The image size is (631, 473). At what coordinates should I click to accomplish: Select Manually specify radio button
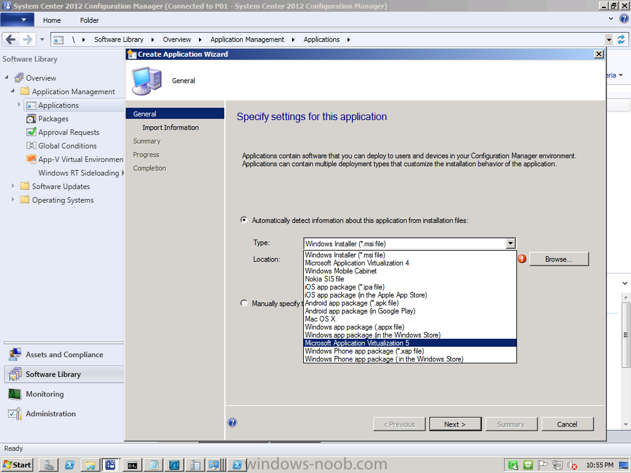coord(244,303)
